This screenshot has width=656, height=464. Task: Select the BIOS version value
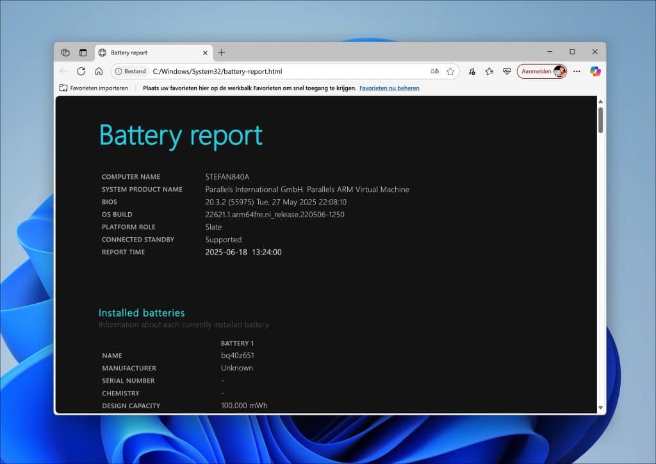point(275,202)
